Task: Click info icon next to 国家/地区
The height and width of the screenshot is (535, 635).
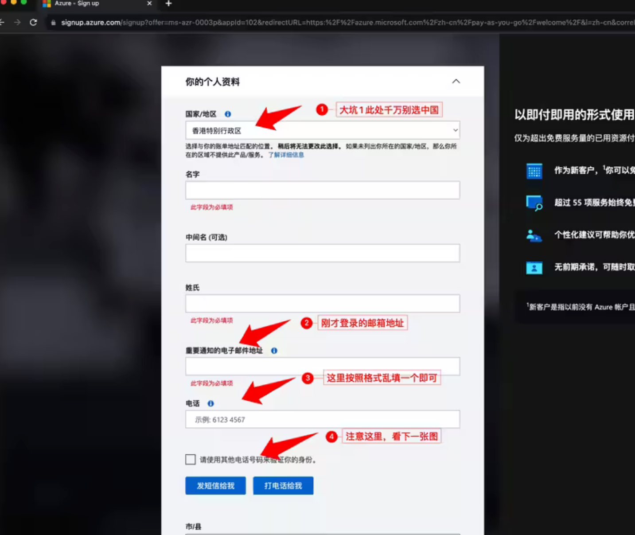Action: tap(228, 114)
